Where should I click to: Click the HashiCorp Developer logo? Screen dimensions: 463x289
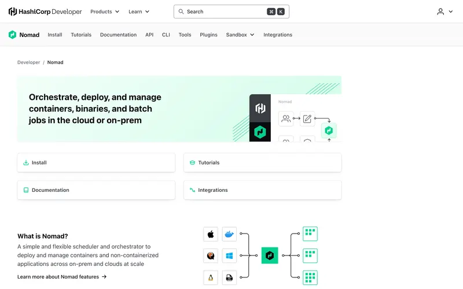(45, 12)
